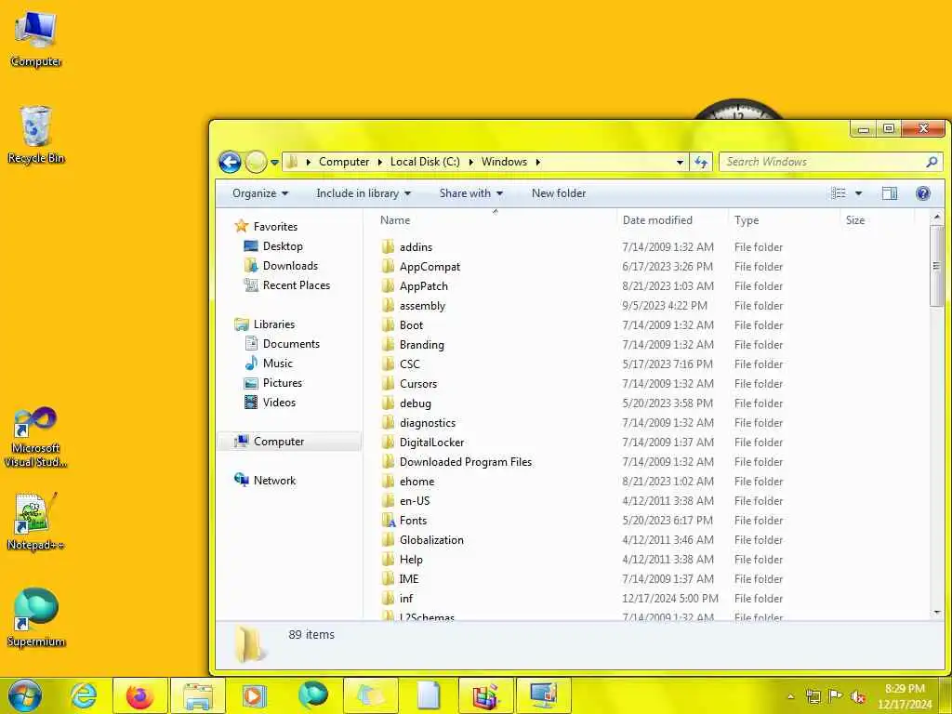952x714 pixels.
Task: Select the assembly folder icon
Action: [388, 305]
